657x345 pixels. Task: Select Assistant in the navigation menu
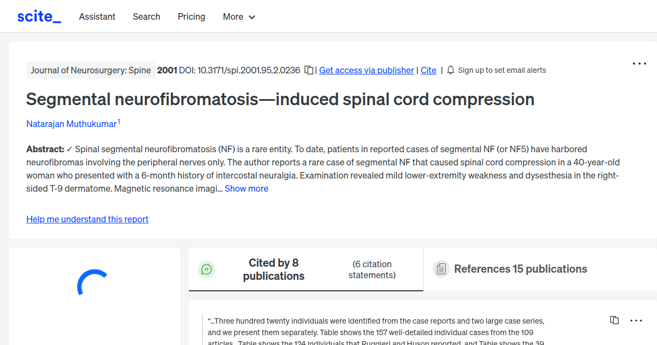pos(97,16)
